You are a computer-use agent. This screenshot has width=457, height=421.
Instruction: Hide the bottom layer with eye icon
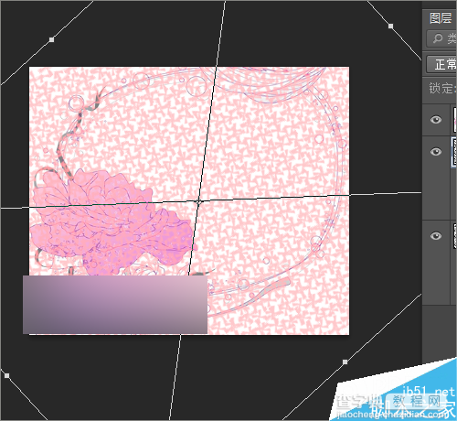point(436,236)
